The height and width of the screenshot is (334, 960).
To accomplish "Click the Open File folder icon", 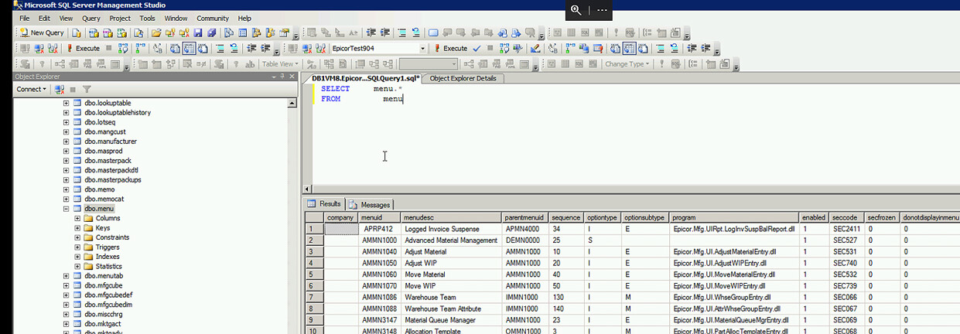I will click(156, 32).
